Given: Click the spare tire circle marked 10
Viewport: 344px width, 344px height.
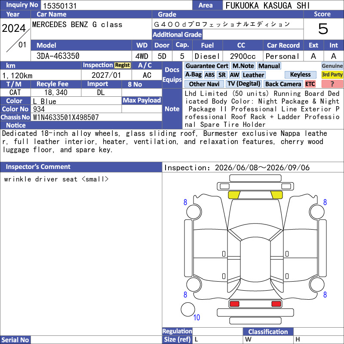Looking at the screenshot, I should 188,309.
